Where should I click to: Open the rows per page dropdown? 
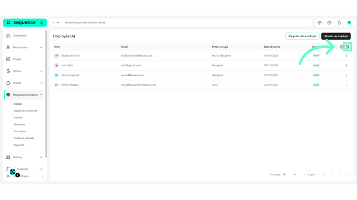pyautogui.click(x=289, y=175)
